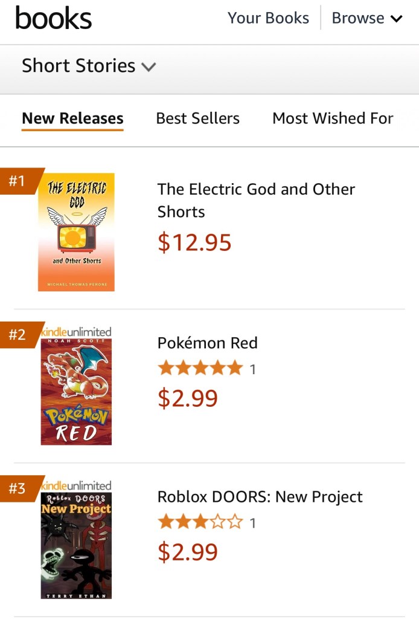The height and width of the screenshot is (619, 419).
Task: Click the Pokémon Red book cover
Action: [x=76, y=392]
